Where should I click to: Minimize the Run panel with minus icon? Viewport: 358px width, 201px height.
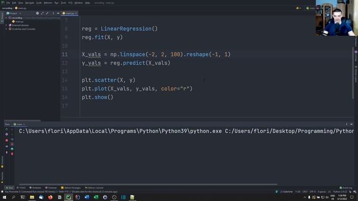click(351, 124)
